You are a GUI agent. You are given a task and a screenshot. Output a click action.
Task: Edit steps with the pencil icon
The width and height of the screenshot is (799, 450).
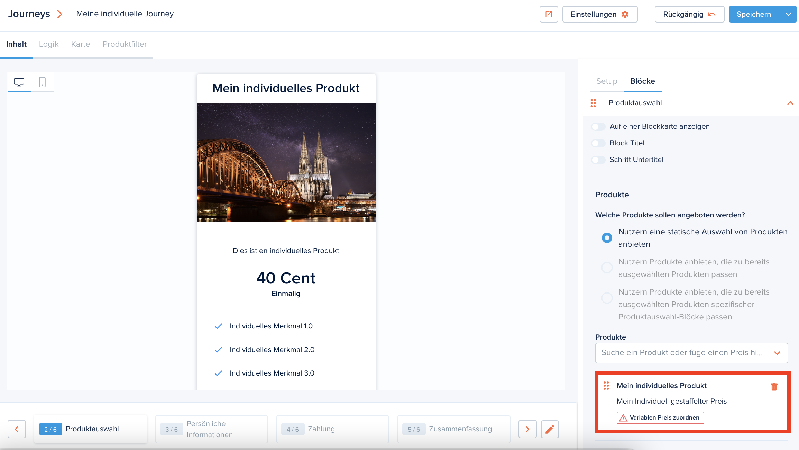coord(550,429)
